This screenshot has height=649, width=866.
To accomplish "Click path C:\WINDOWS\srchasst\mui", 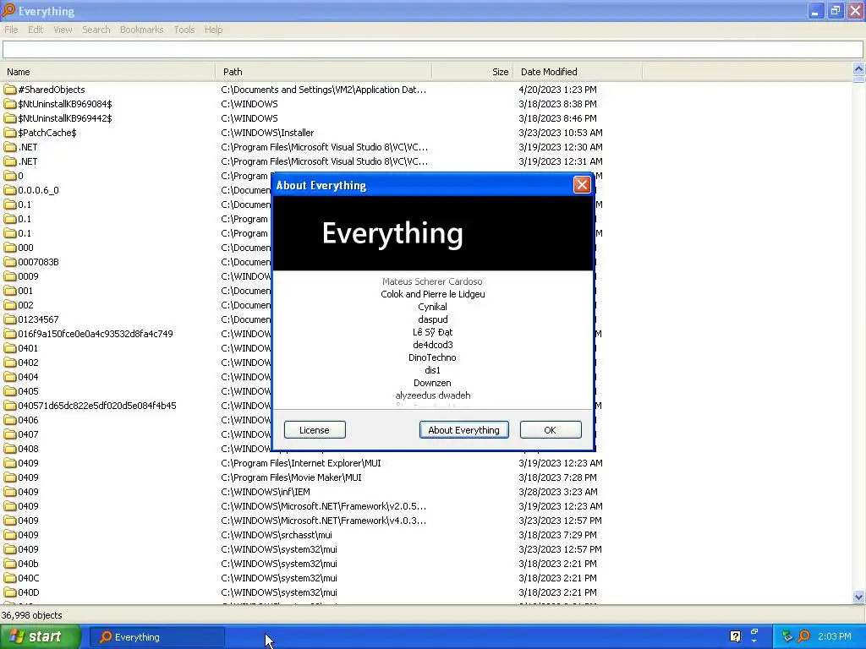I will pos(277,535).
